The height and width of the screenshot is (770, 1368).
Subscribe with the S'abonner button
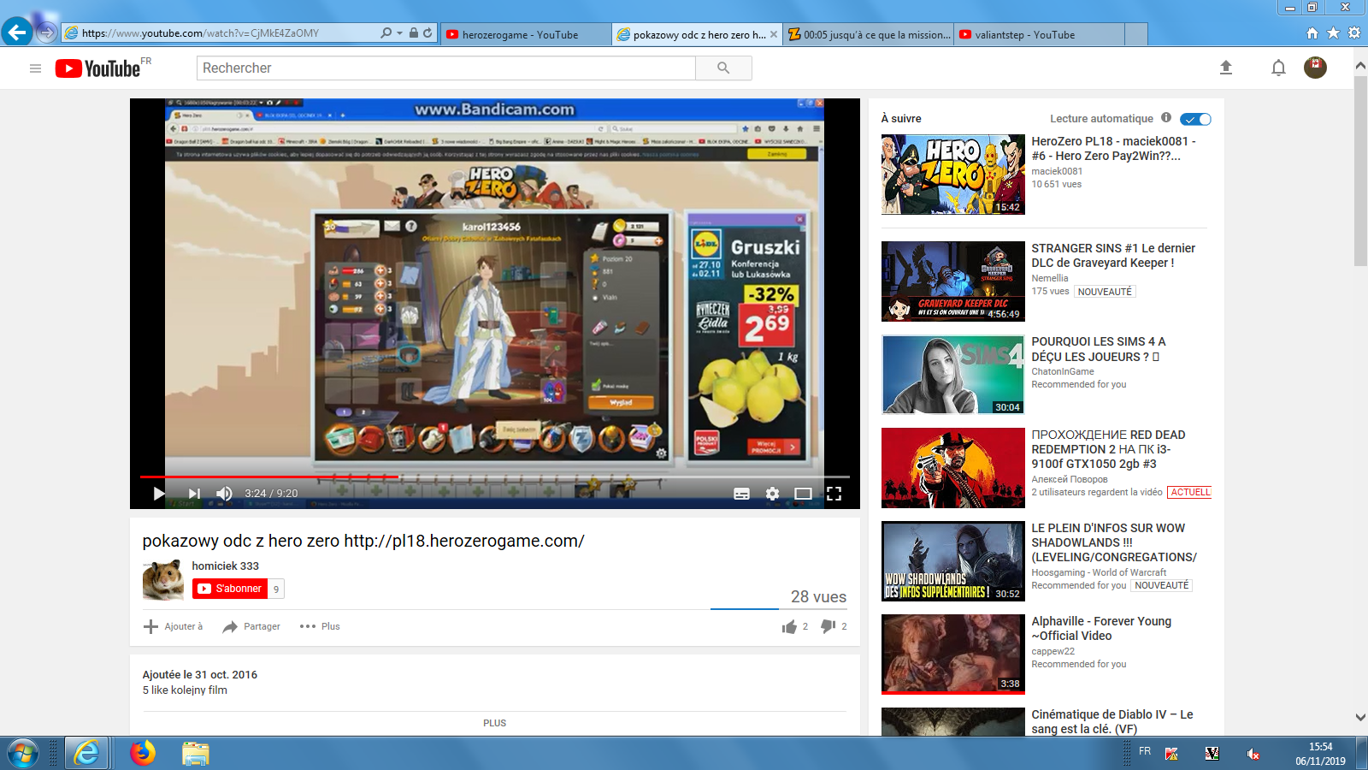(x=230, y=589)
